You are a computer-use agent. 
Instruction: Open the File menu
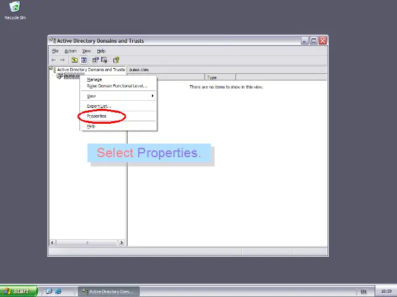pyautogui.click(x=55, y=51)
